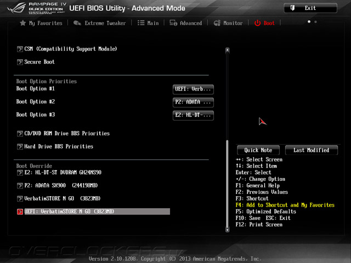Boot override from E2: HL-DT-ST DVDRAM GH24NS90
Viewport: 351px width, 263px height.
63,173
